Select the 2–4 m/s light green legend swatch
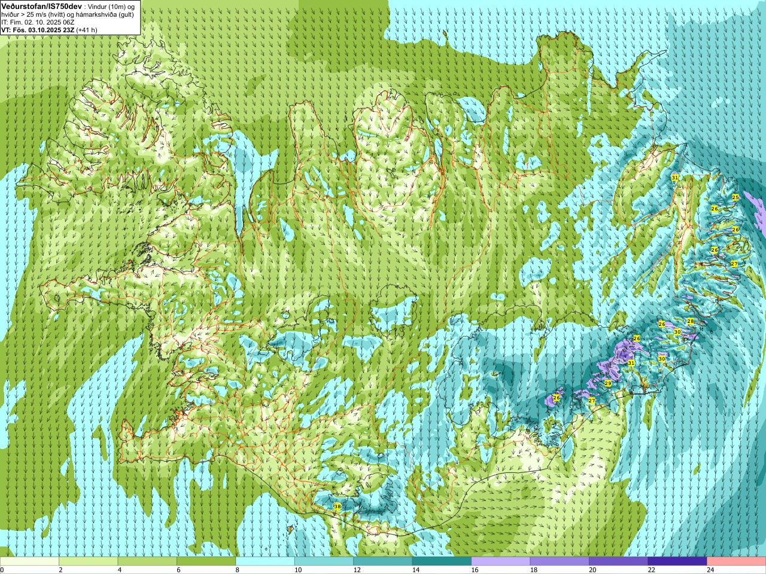 tap(89, 561)
